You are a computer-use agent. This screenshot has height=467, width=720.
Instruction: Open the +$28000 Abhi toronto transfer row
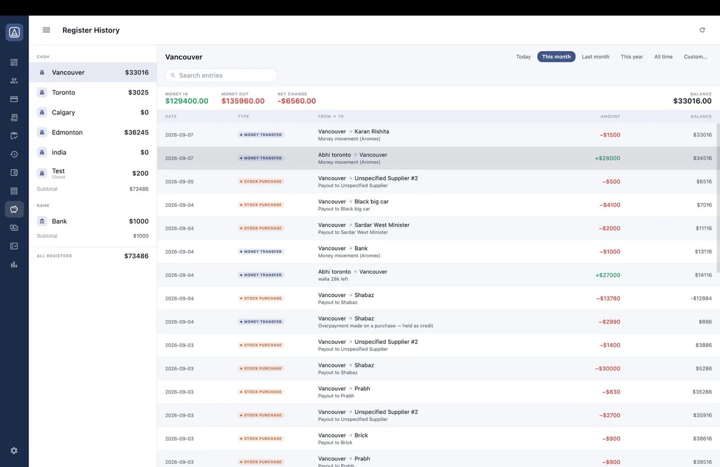click(438, 158)
